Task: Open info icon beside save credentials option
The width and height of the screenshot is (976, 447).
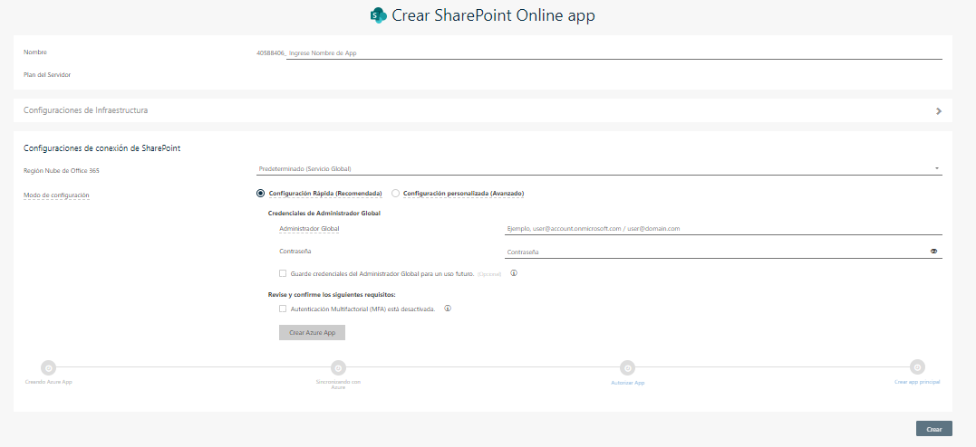Action: tap(514, 273)
